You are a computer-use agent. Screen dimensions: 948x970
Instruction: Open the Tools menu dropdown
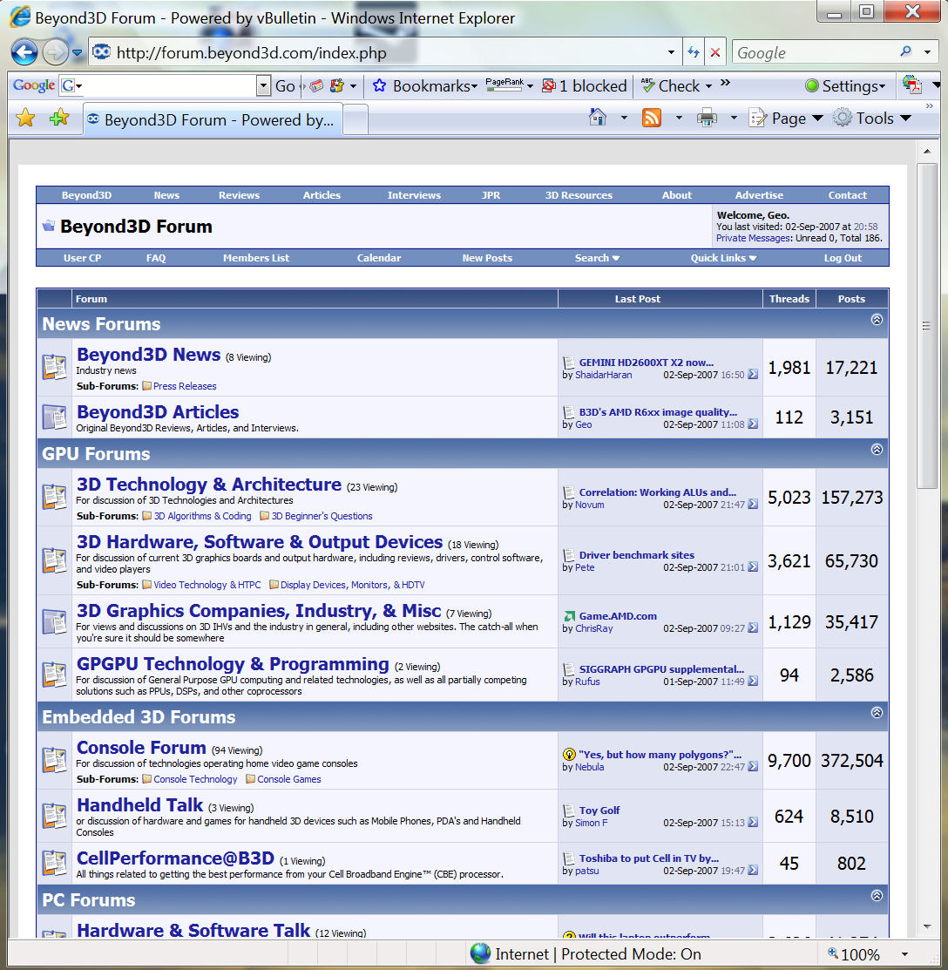point(872,118)
